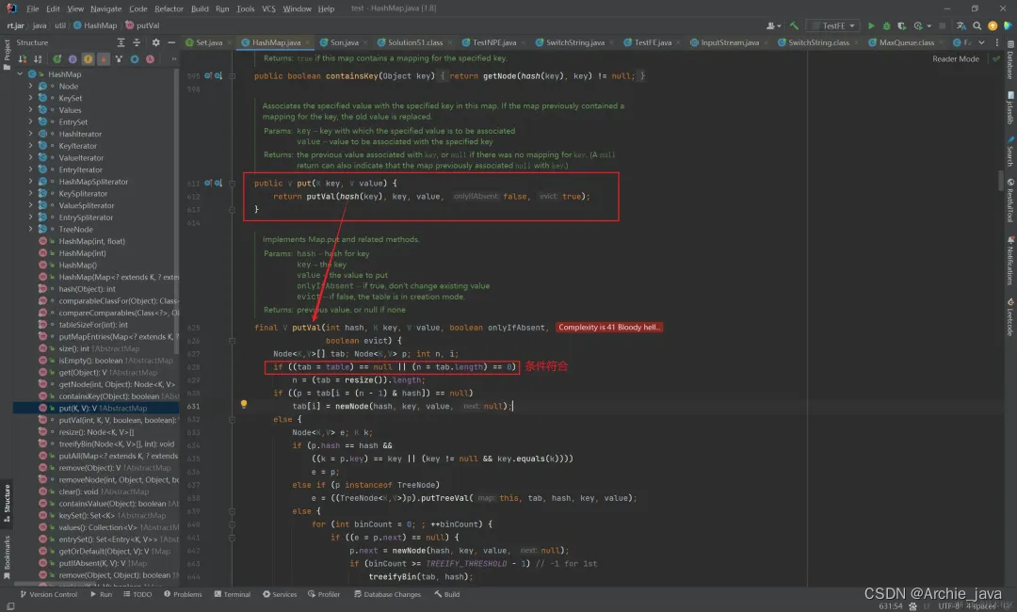Run with coverage shield icon
Image resolution: width=1017 pixels, height=612 pixels.
901,26
